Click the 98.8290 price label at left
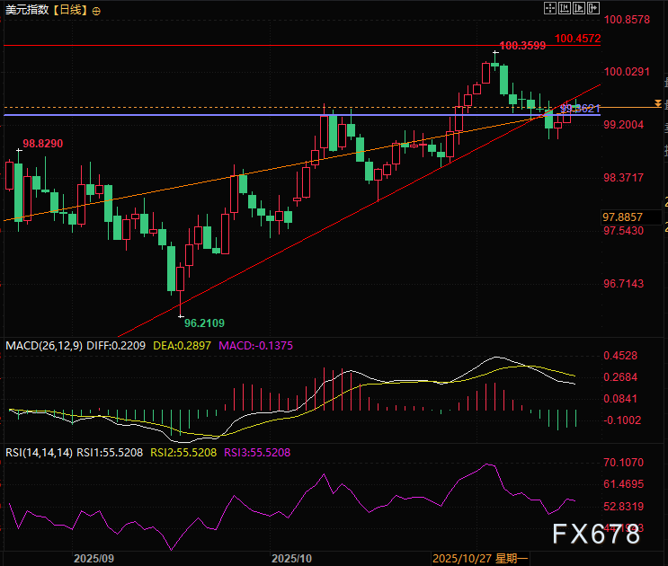 click(x=43, y=143)
